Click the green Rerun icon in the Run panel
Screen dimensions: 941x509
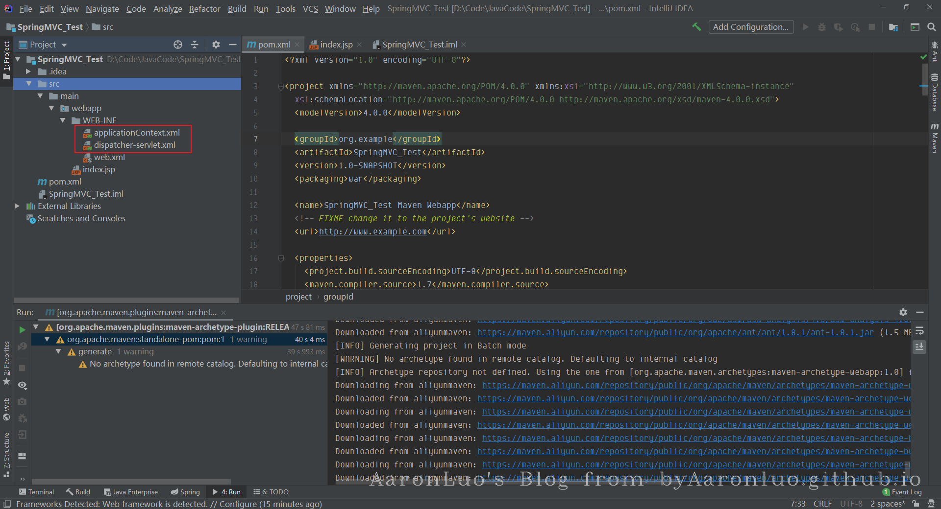point(22,330)
